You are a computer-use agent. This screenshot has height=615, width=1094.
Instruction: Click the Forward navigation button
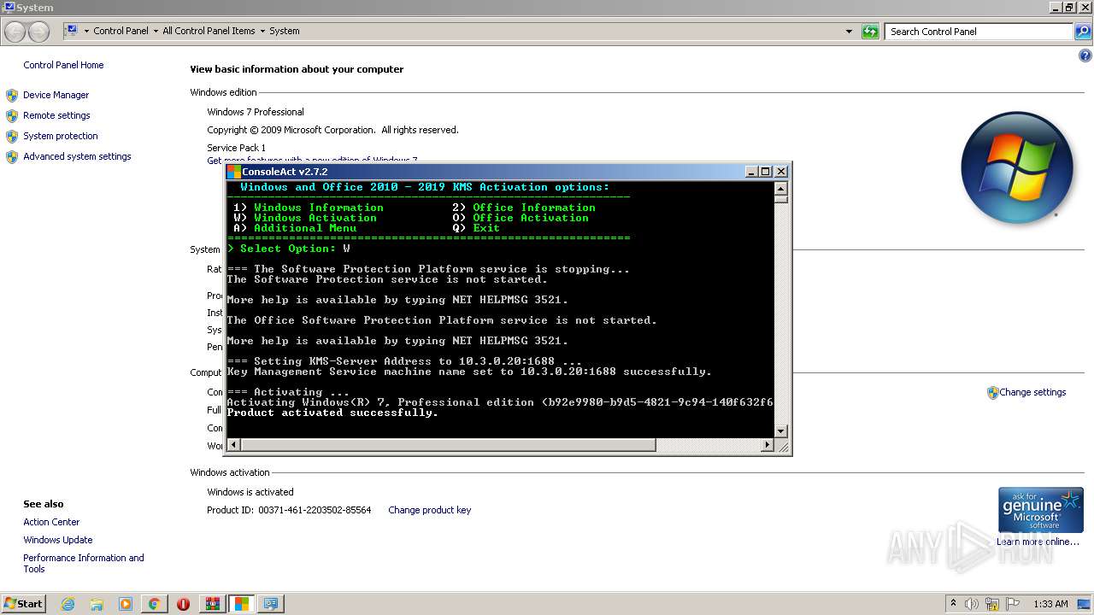(x=38, y=32)
